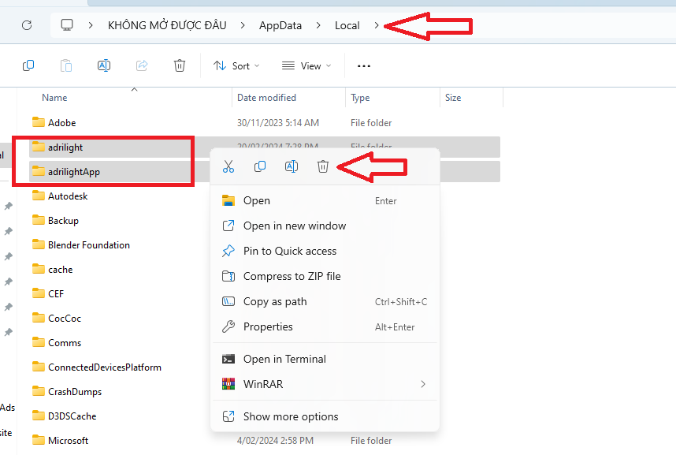Screen dimensions: 676x455
Task: Choose Compress to ZIP file
Action: click(x=325, y=276)
